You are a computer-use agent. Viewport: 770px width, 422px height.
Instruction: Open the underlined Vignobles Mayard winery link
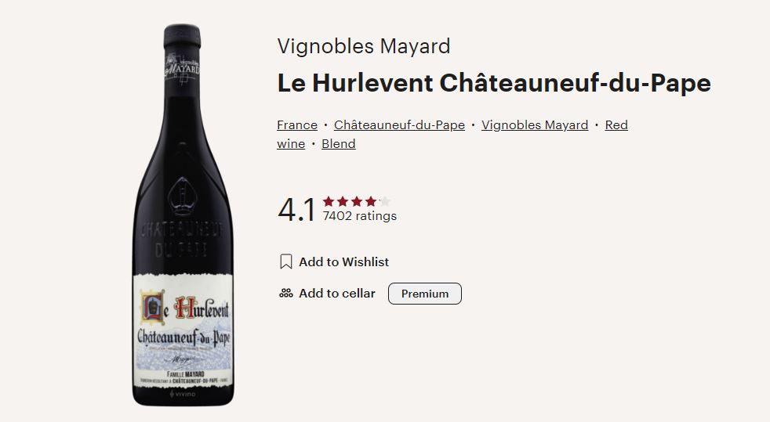[x=535, y=125]
